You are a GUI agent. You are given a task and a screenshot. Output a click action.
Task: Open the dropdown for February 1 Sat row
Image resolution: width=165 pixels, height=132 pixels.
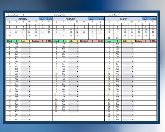coord(73,44)
